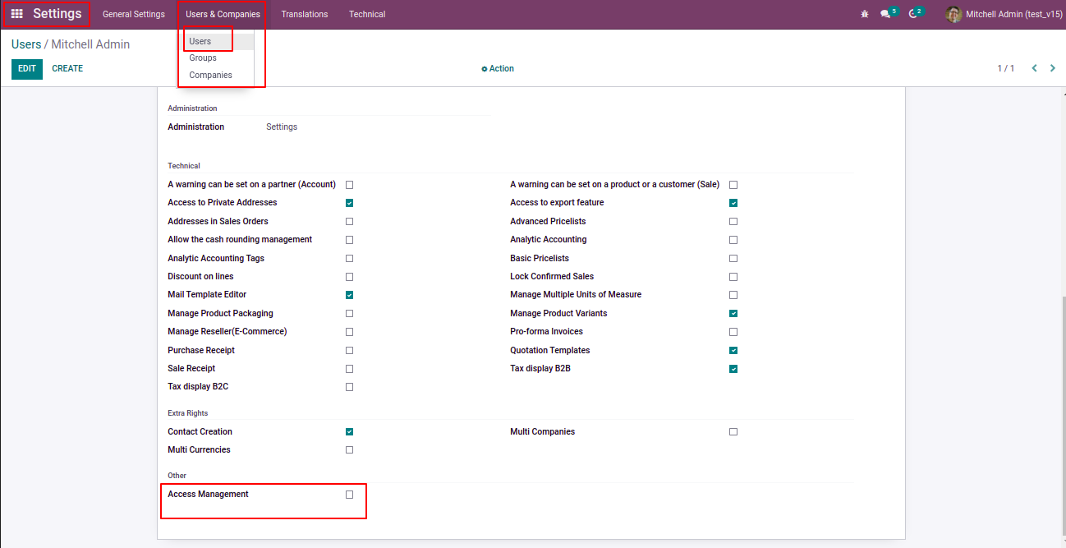Click the EDIT button
Image resolution: width=1066 pixels, height=548 pixels.
click(x=27, y=68)
